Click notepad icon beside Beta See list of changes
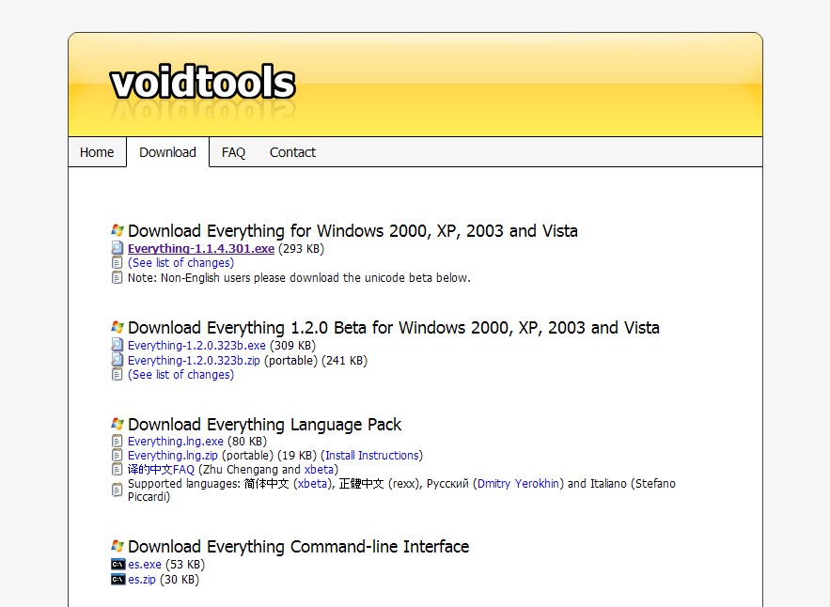 coord(117,374)
